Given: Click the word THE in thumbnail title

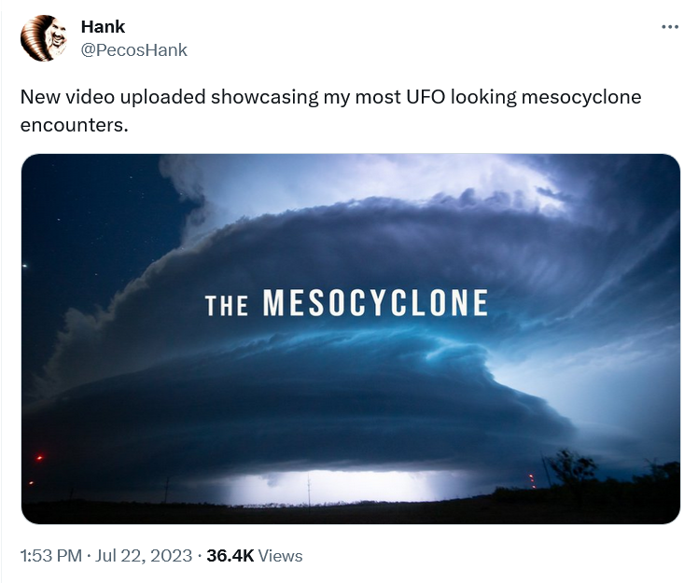Looking at the screenshot, I should click(x=226, y=306).
